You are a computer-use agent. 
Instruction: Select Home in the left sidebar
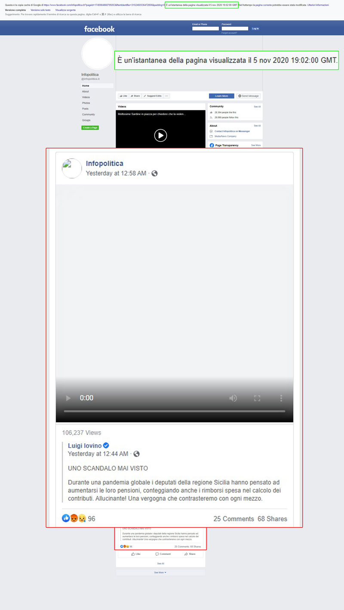98,86
